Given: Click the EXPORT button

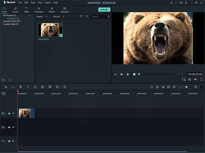Looking at the screenshot, I should point(104,10).
